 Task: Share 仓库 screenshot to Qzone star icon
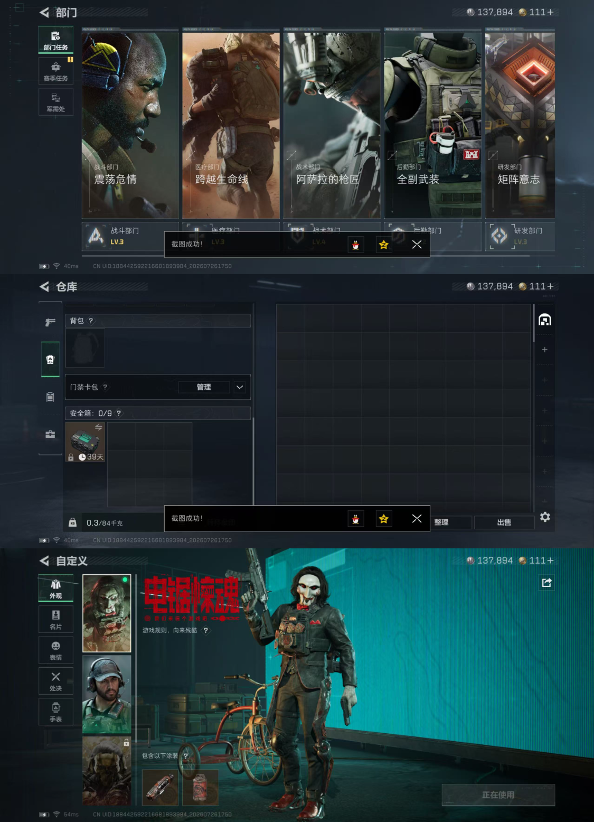tap(384, 519)
